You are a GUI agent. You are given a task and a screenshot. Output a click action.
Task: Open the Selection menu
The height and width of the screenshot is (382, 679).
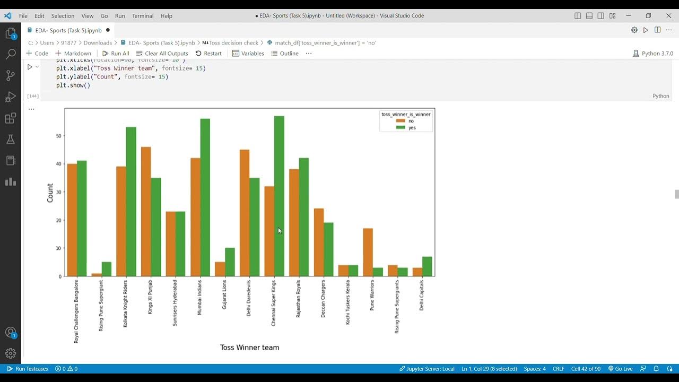coord(63,16)
